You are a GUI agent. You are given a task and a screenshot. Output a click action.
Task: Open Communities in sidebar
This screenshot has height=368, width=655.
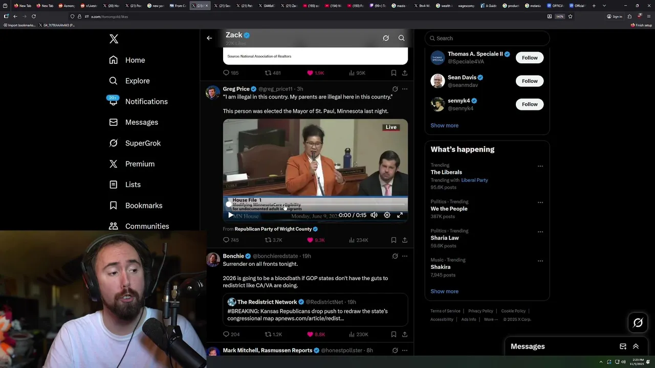point(139,226)
